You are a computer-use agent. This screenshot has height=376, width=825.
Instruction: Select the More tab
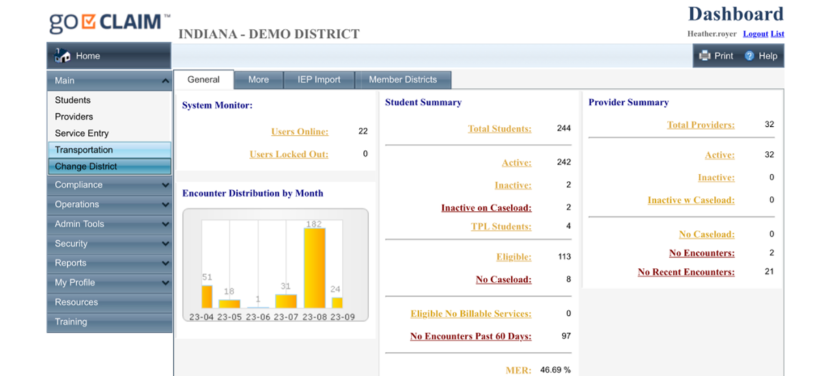tap(258, 79)
